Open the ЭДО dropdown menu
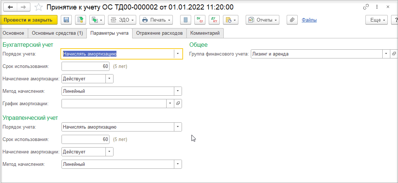398x183 pixels. click(x=122, y=20)
